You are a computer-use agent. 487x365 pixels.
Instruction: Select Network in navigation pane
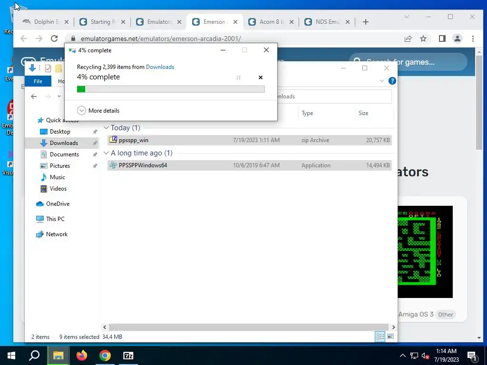[x=57, y=234]
